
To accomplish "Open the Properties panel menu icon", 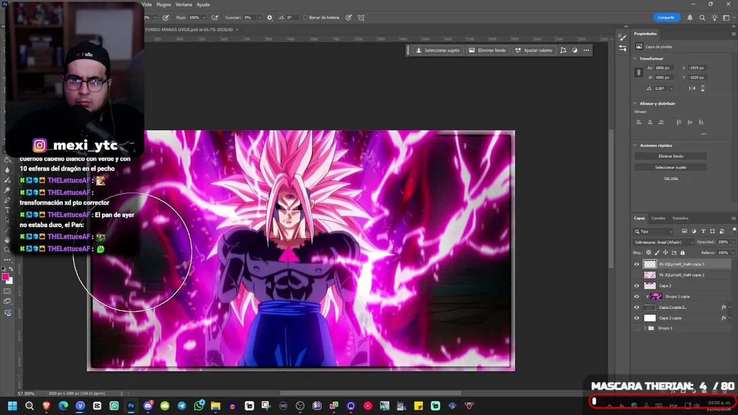I will pos(733,33).
